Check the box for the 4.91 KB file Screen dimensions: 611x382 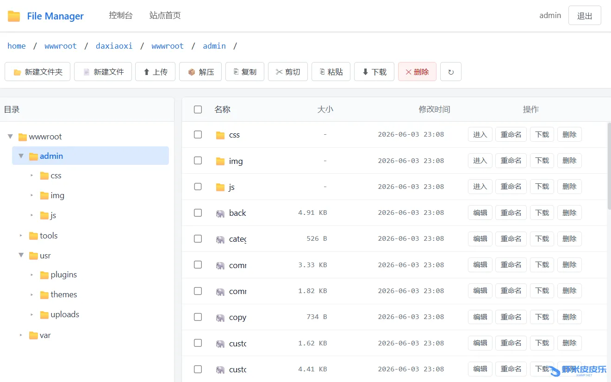[198, 213]
